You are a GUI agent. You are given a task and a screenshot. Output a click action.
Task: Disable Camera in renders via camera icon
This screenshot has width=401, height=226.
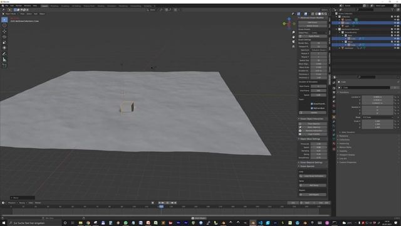398,19
